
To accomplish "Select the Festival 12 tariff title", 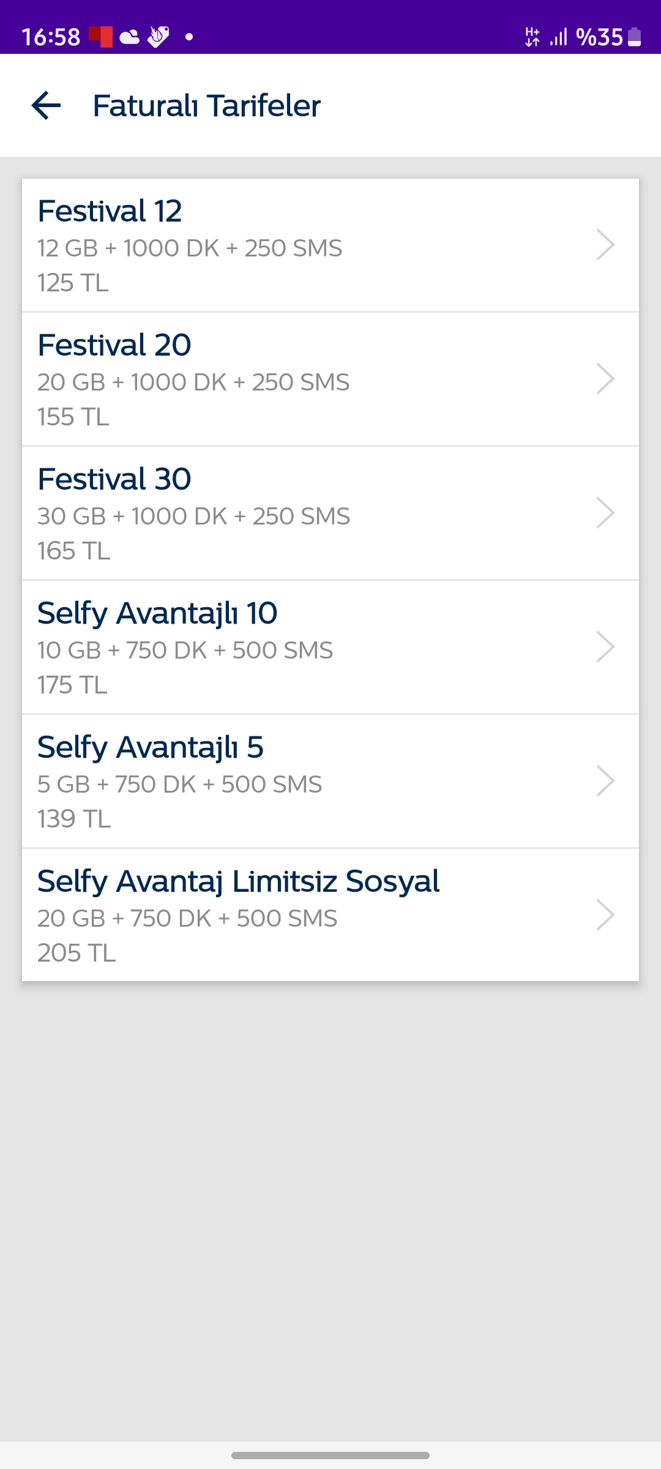I will click(x=110, y=211).
